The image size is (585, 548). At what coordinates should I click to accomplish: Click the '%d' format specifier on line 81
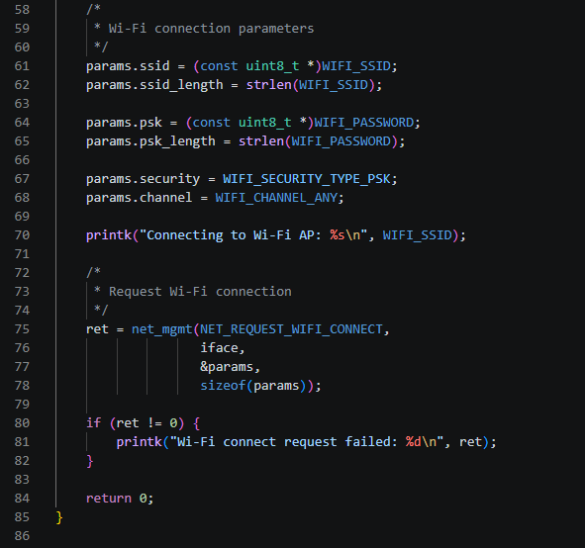414,442
